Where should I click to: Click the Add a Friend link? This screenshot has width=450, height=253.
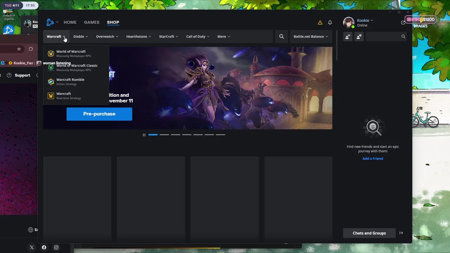[373, 158]
